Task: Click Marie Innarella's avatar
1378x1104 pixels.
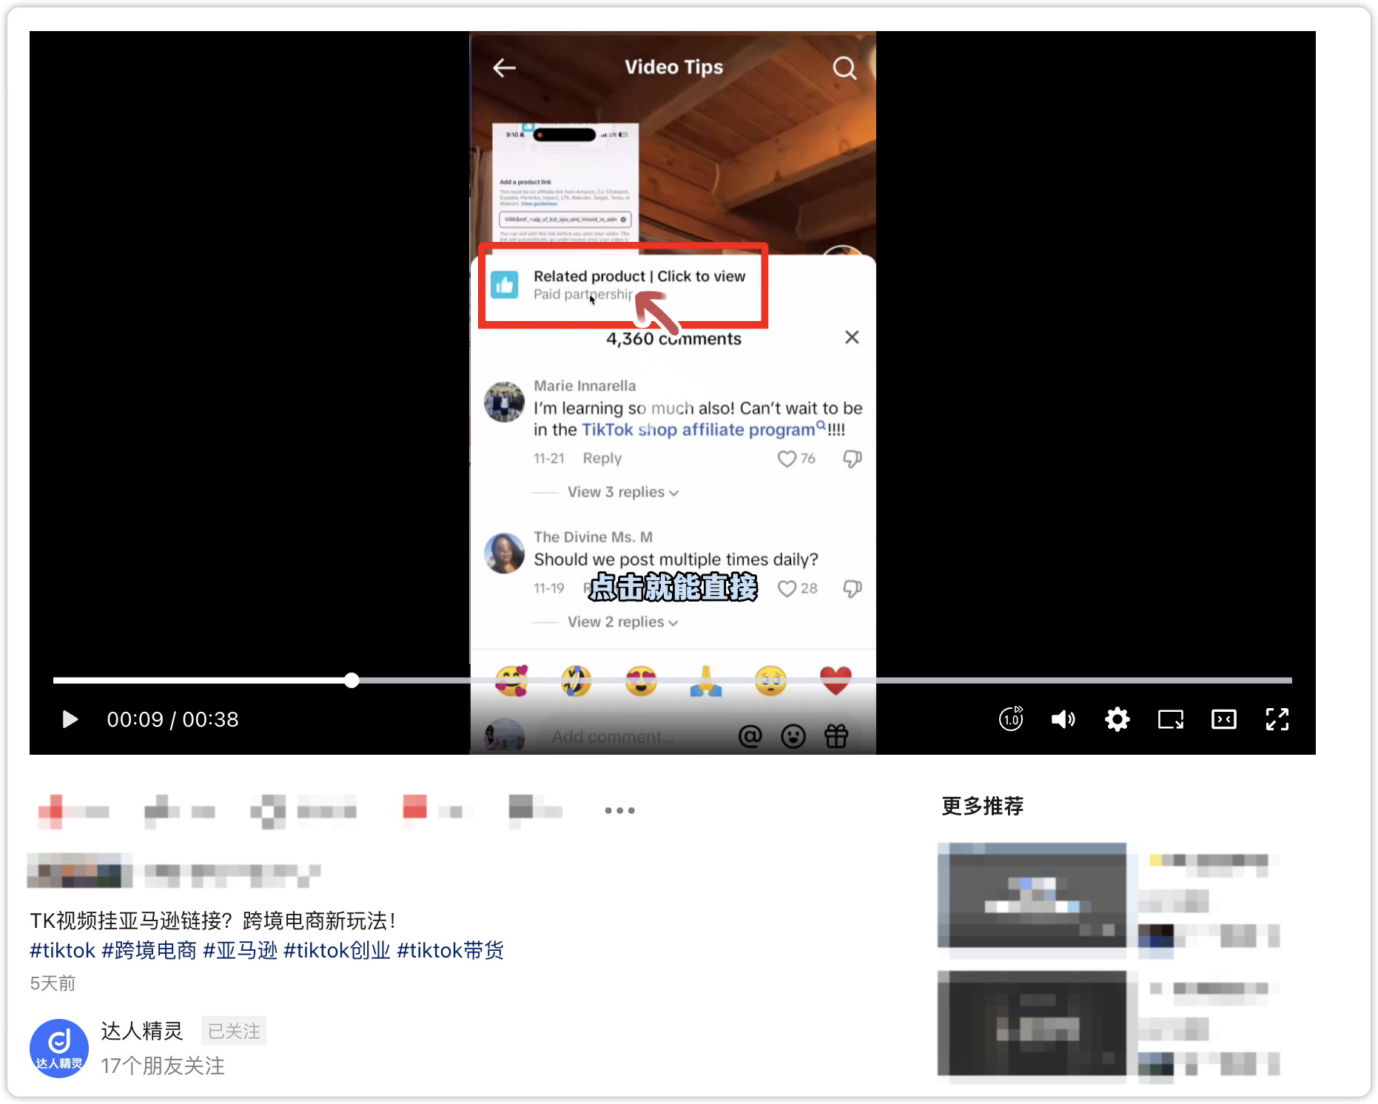Action: [505, 402]
